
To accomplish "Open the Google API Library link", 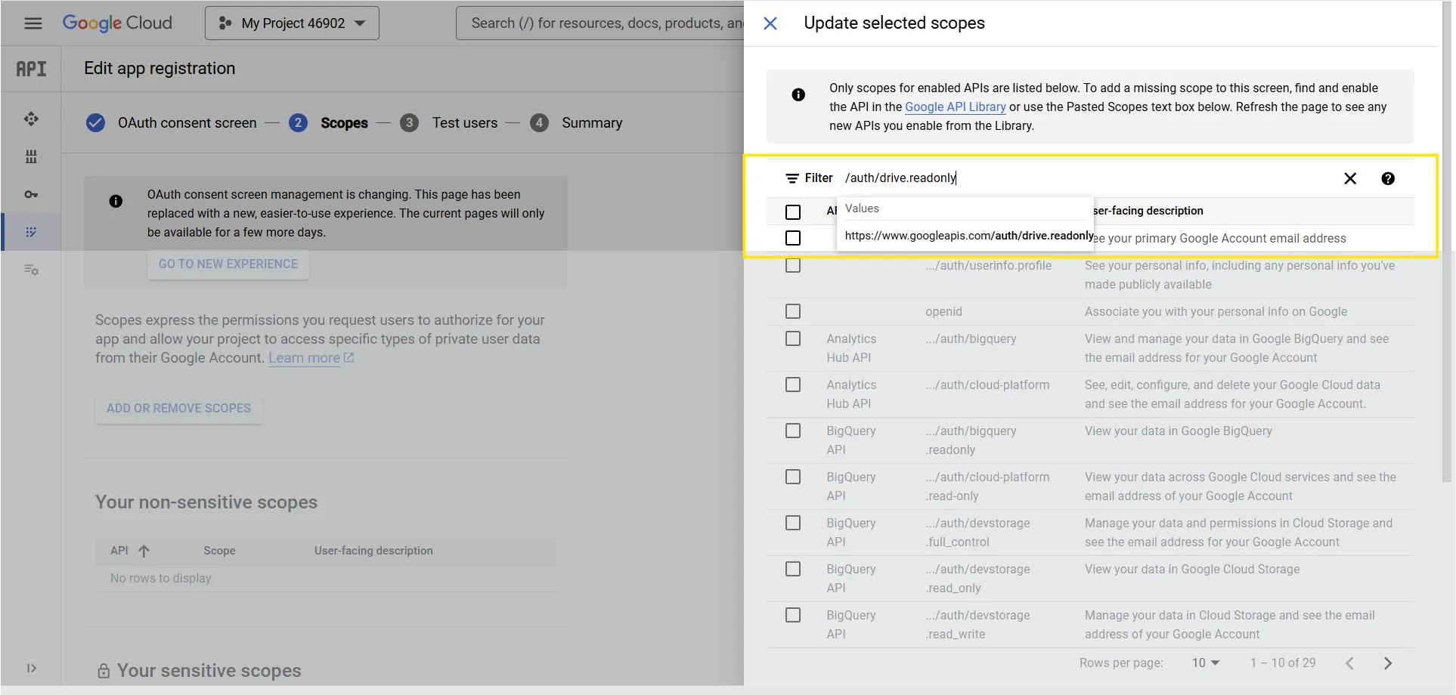I will [956, 107].
